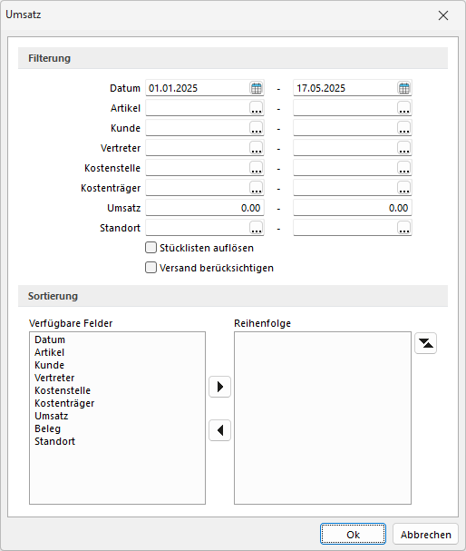466x551 pixels.
Task: Open calendar picker for start Datum
Action: [257, 88]
